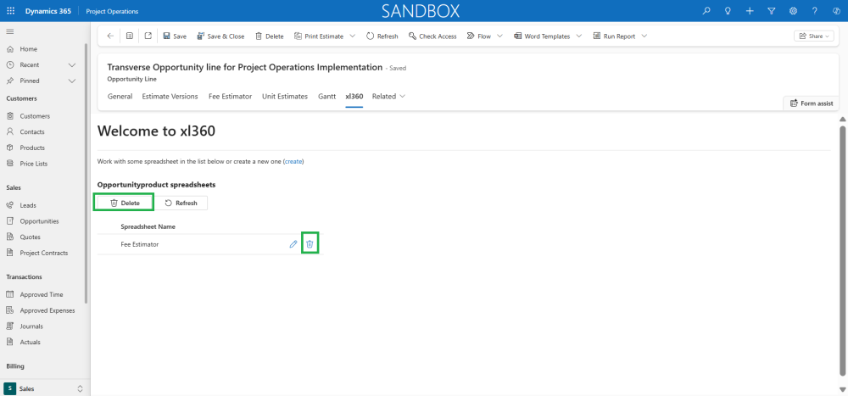Open the Word Templates dropdown arrow

click(x=578, y=36)
